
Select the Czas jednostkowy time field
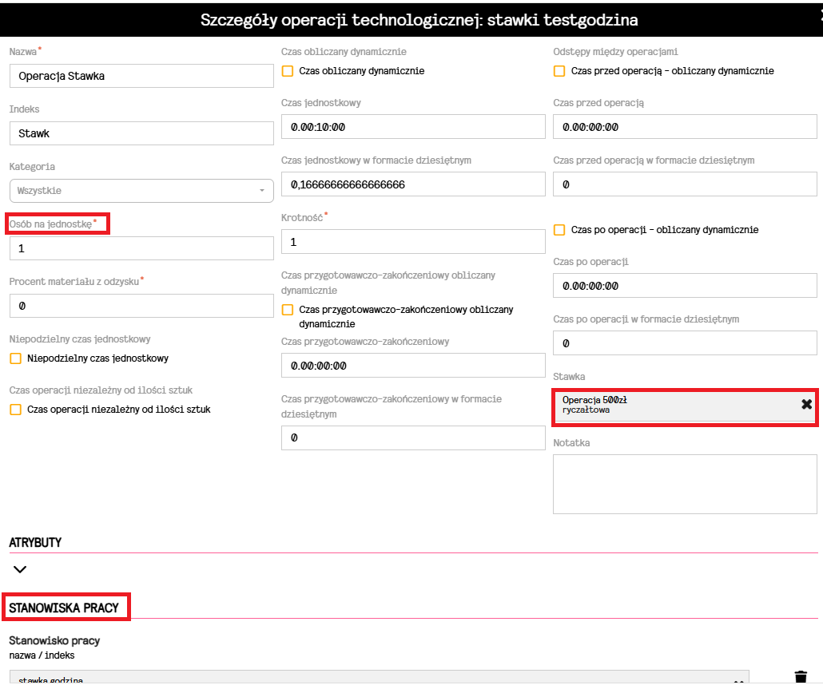413,127
